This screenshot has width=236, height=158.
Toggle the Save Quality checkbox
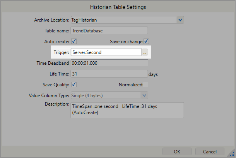coord(74,84)
